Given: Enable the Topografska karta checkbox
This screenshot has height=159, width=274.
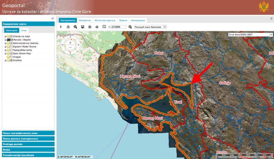Looking at the screenshot, I should pyautogui.click(x=11, y=50).
